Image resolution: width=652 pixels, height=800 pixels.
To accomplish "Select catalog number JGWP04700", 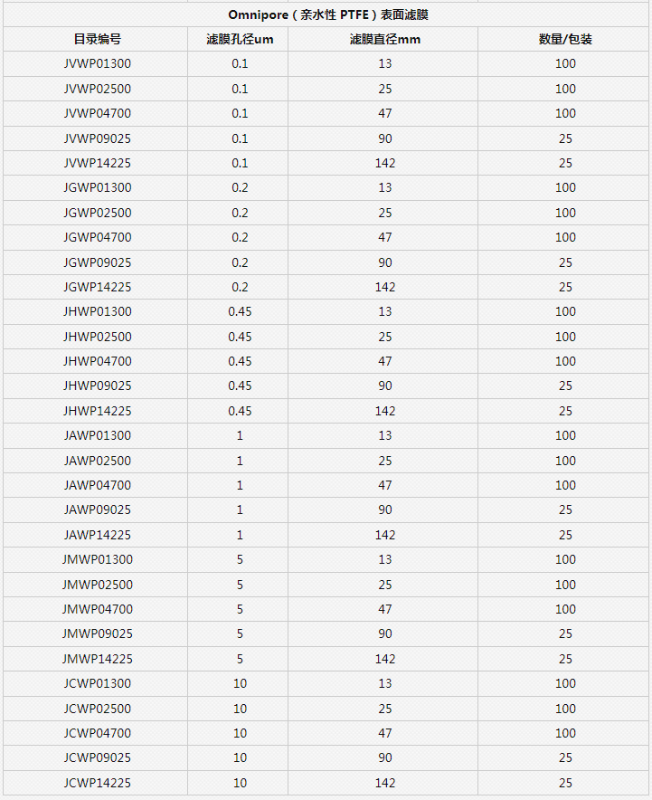I will tap(98, 237).
